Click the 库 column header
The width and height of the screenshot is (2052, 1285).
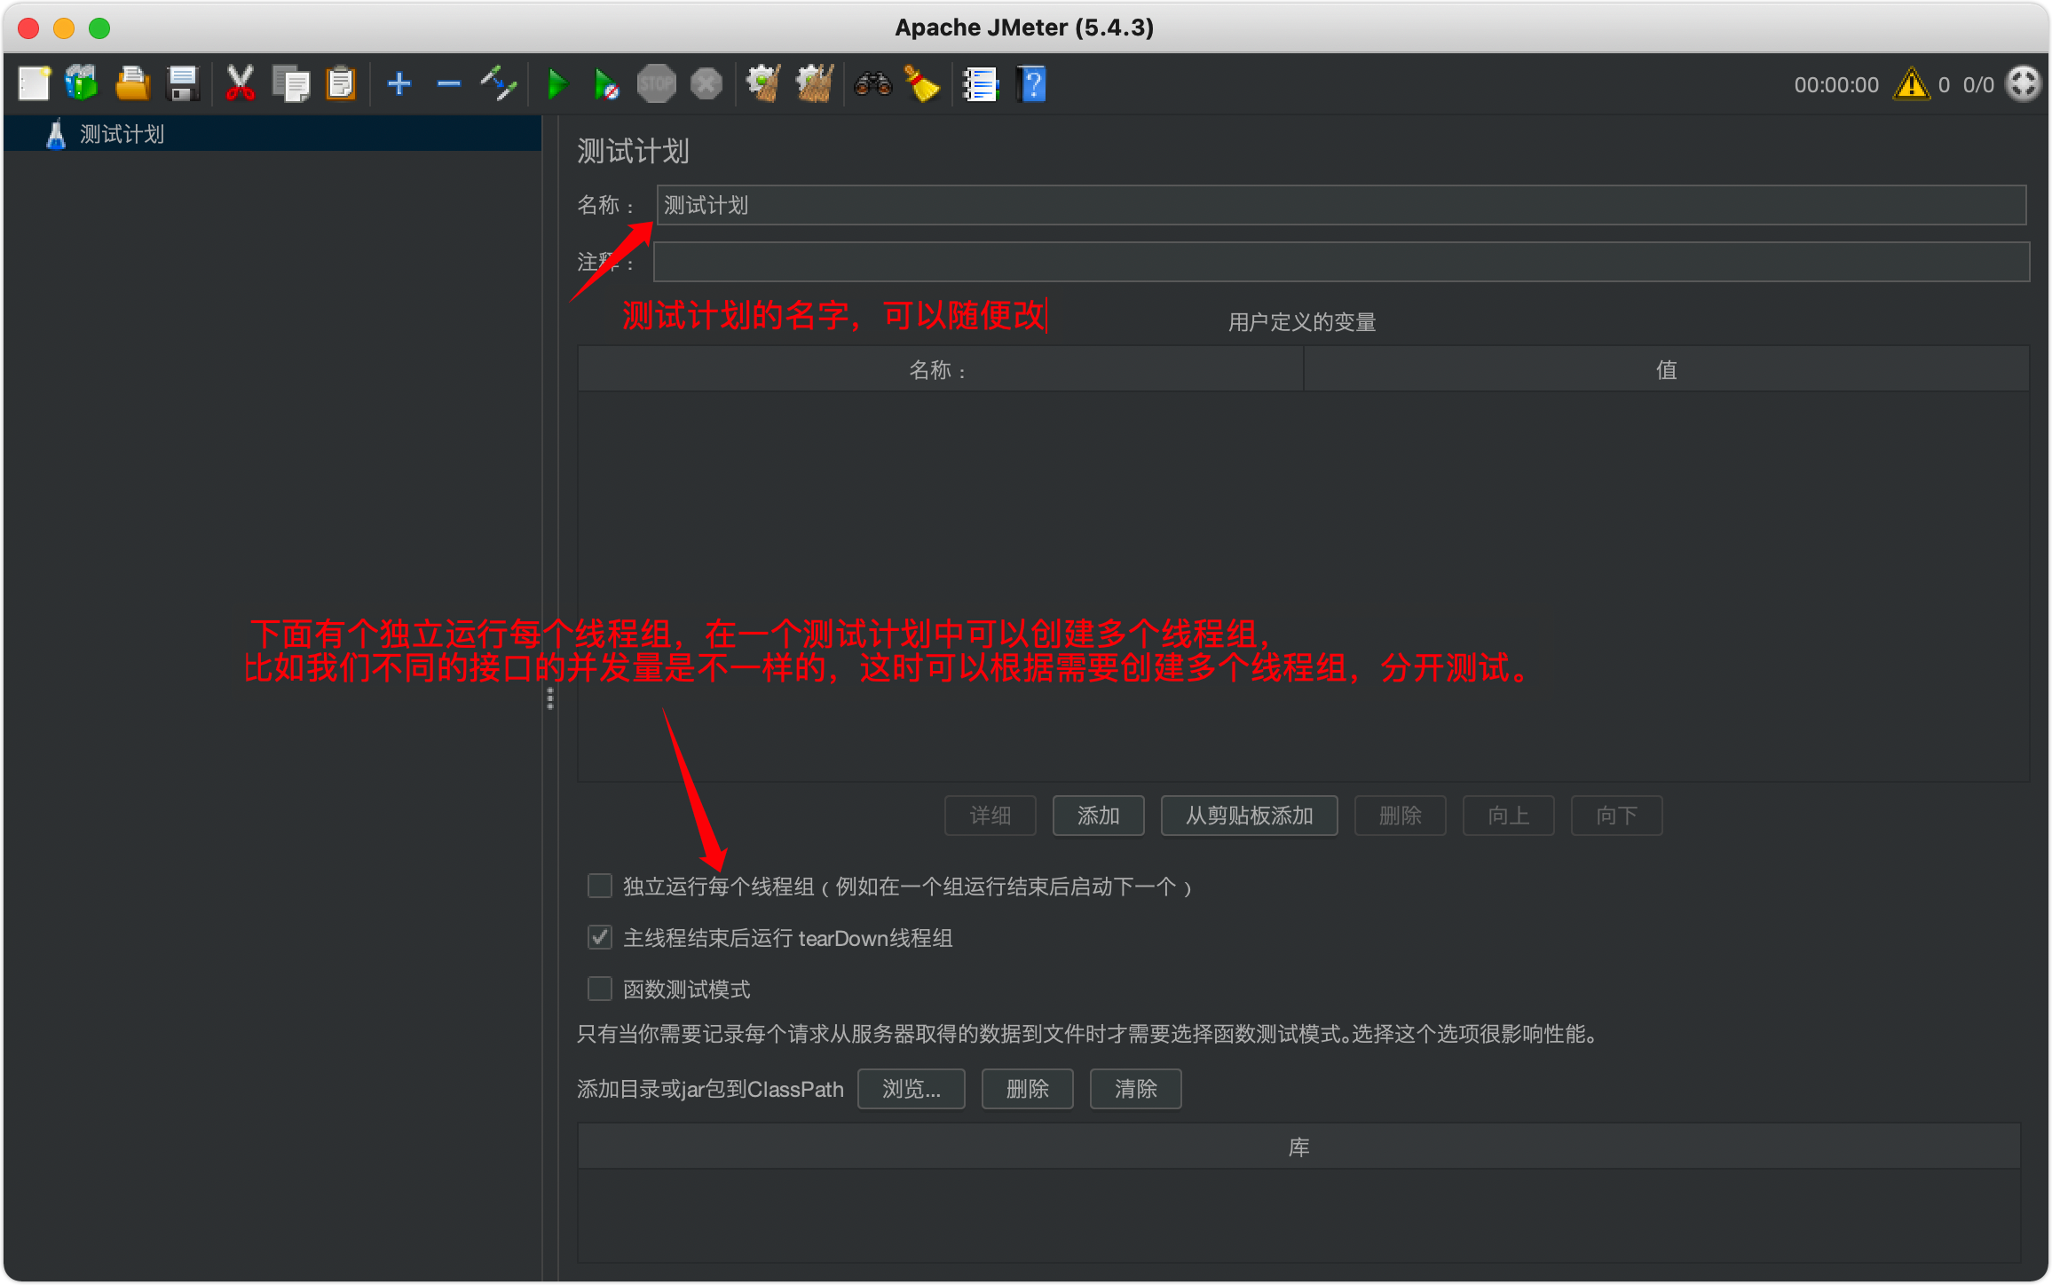pyautogui.click(x=1299, y=1147)
